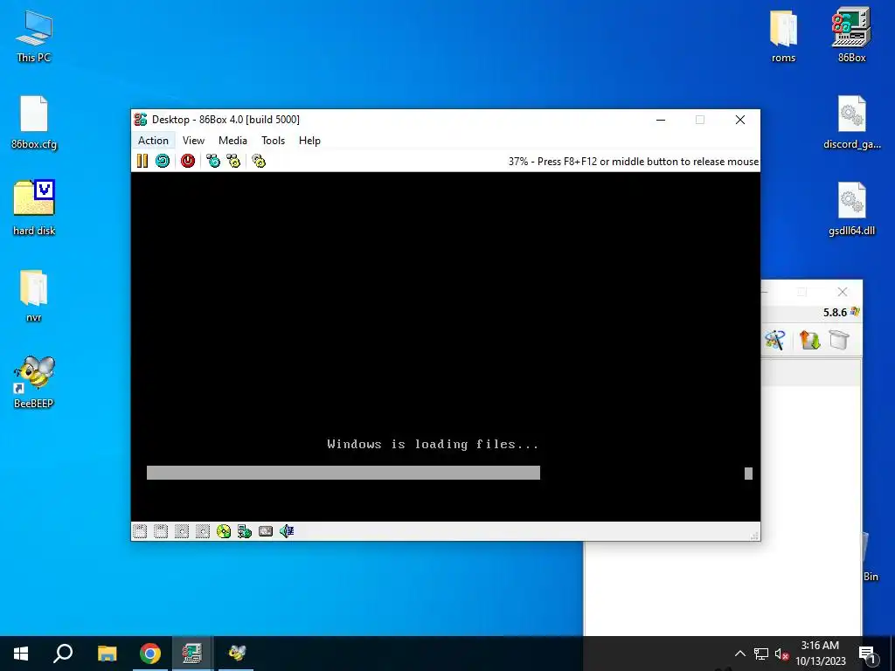Open the taskbar search

pos(63,654)
